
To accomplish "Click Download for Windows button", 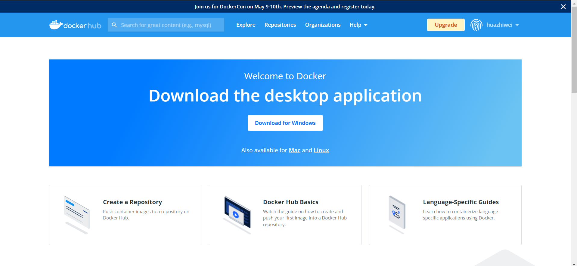I will click(285, 123).
